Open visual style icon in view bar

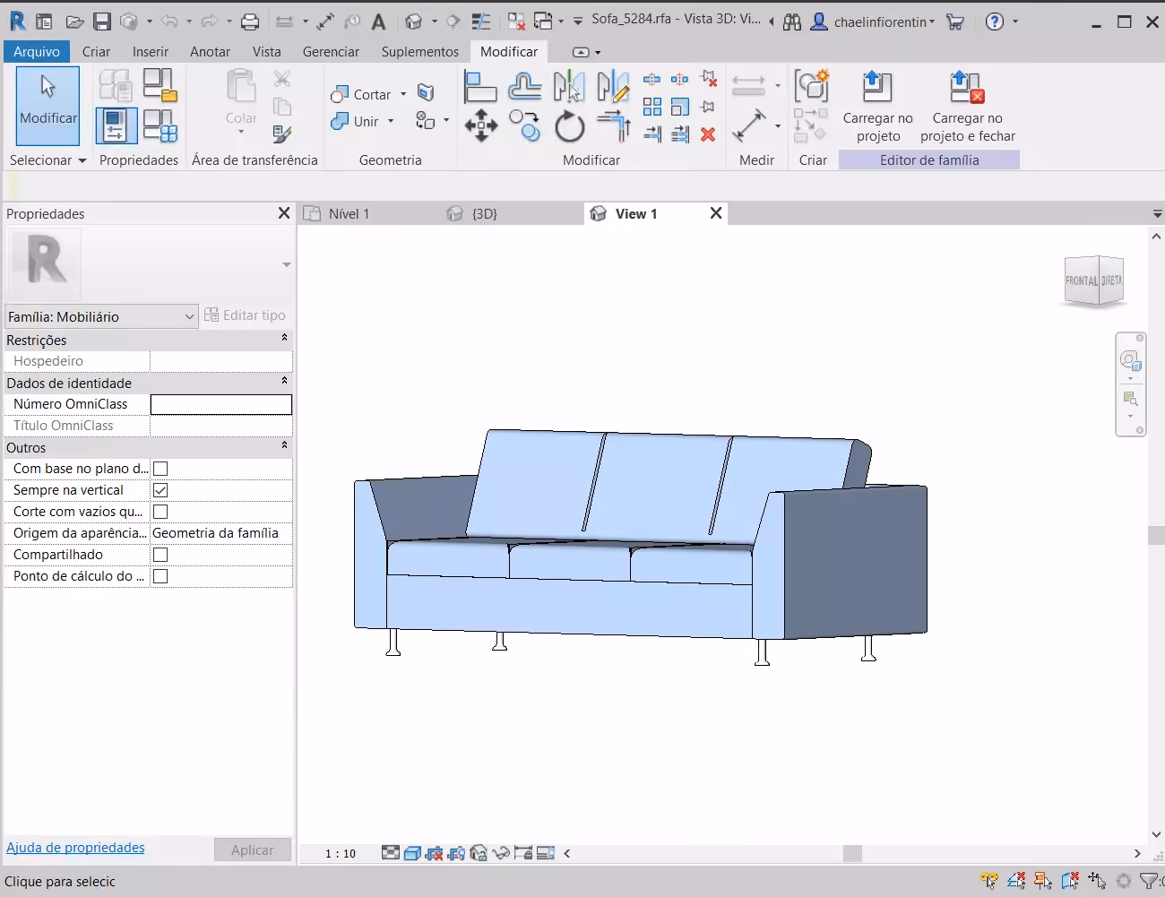412,853
